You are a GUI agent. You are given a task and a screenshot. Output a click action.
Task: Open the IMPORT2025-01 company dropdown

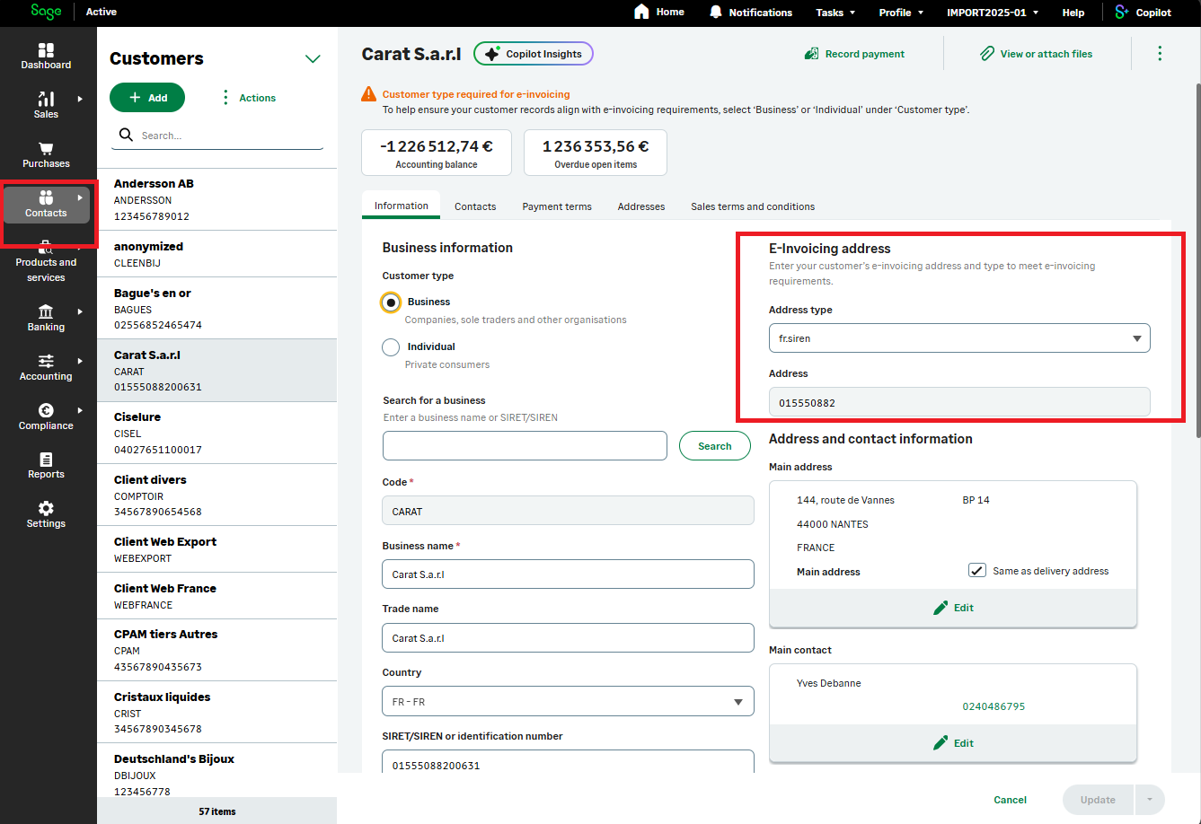993,13
